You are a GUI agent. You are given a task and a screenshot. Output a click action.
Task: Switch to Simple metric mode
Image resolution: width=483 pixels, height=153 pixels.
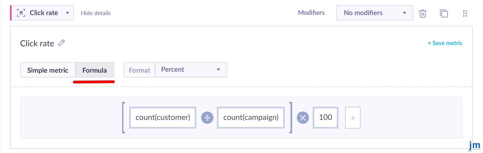coord(48,70)
